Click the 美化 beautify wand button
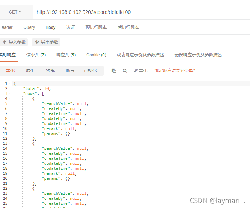Image resolution: width=250 pixels, height=208 pixels. [141, 71]
